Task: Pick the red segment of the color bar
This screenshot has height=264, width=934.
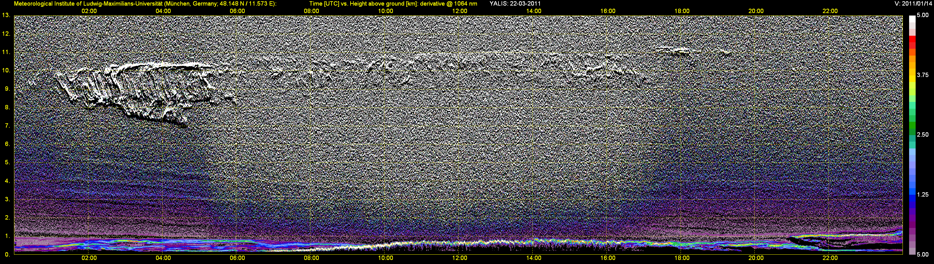Action: [912, 39]
